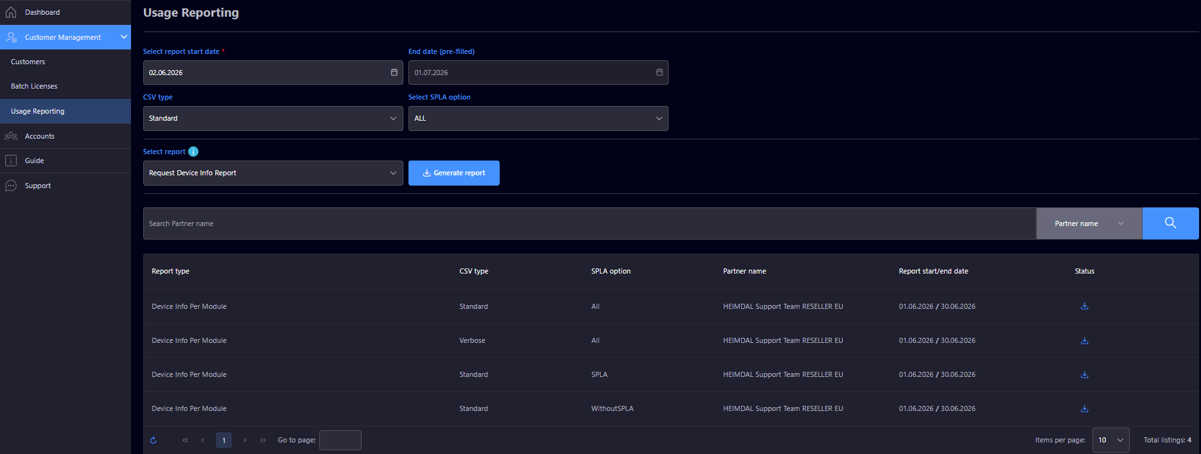Go to previous page arrow
This screenshot has height=454, width=1201.
click(203, 440)
